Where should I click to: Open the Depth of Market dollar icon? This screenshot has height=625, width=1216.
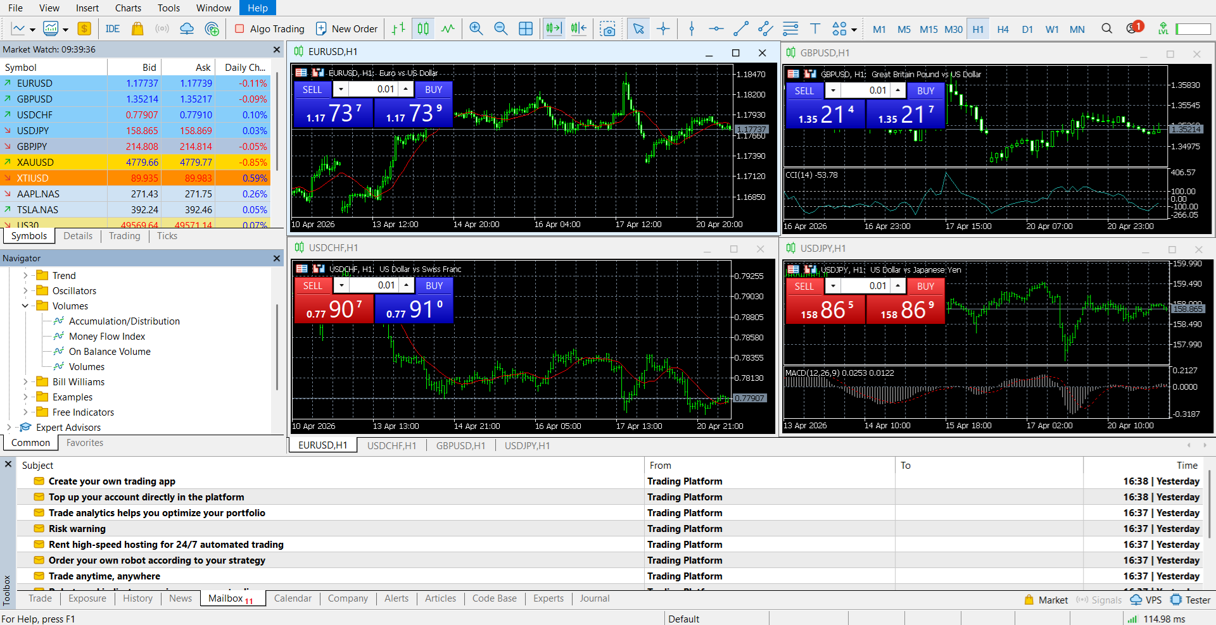pos(84,28)
